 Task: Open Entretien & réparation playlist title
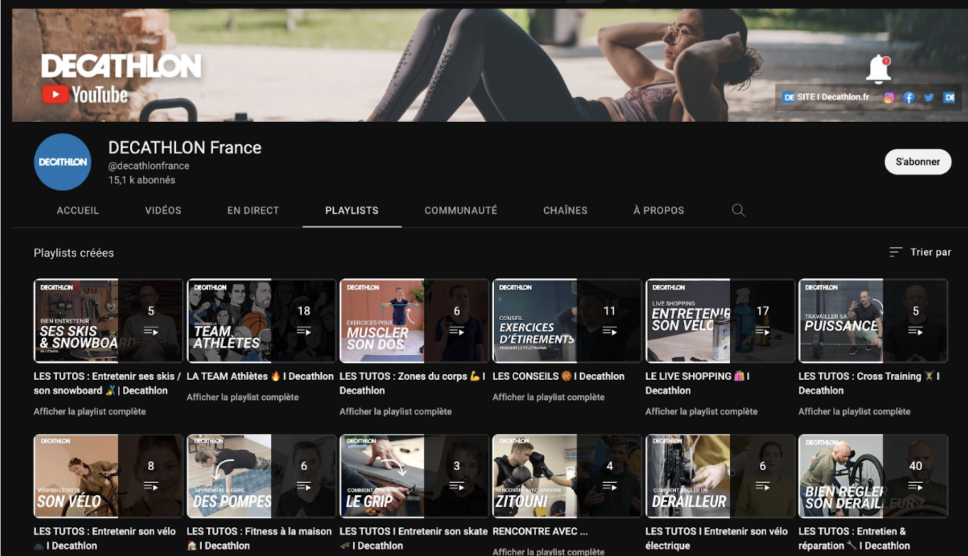point(854,539)
